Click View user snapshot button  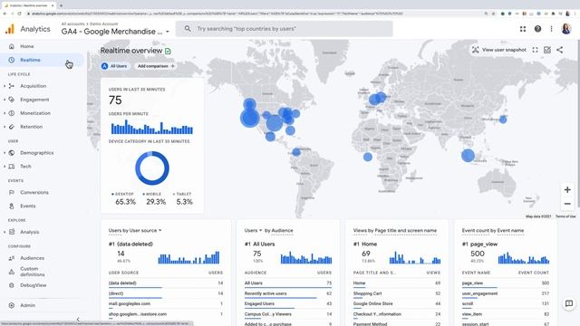pos(499,50)
